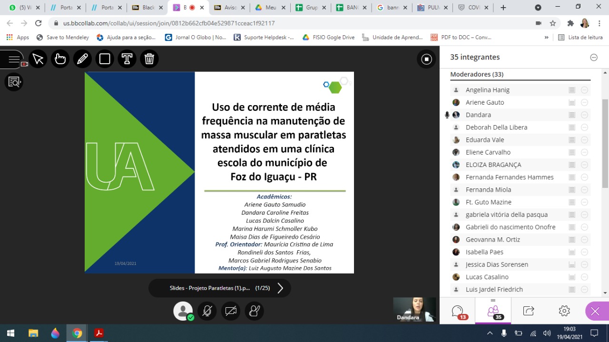The image size is (609, 342).
Task: Select the rectangle shapes tool
Action: [105, 59]
